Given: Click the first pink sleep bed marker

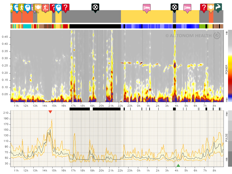Looking at the screenshot, I should pos(146,8).
